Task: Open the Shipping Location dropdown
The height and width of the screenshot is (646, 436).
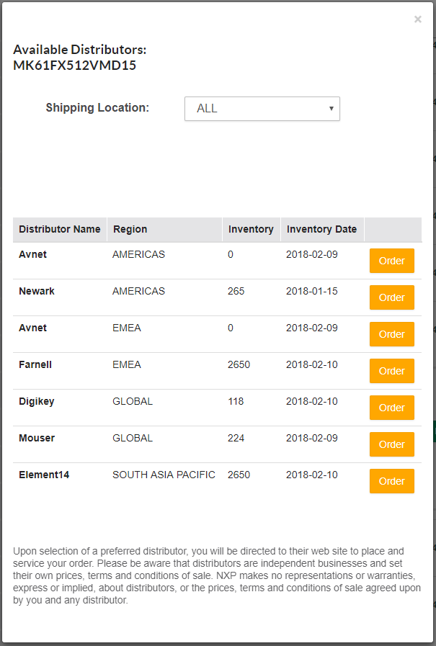Action: (x=262, y=109)
